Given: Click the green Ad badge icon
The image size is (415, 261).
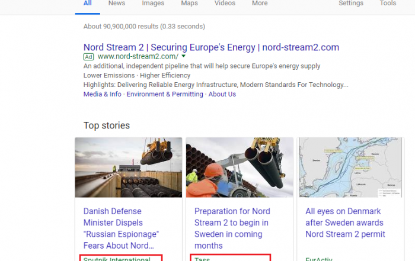Looking at the screenshot, I should click(89, 57).
